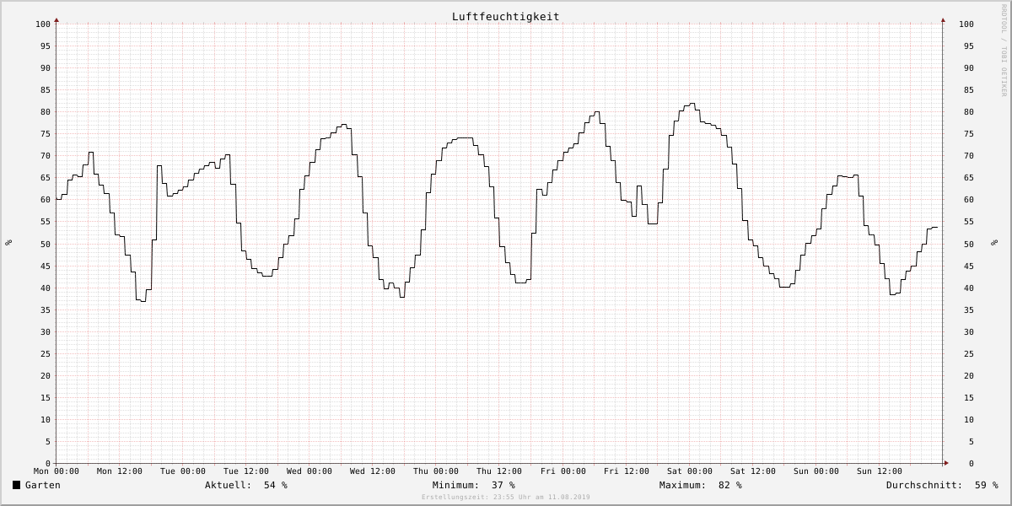Click the Mon 00:00 time axis label
Image resolution: width=1012 pixels, height=506 pixels.
click(57, 471)
